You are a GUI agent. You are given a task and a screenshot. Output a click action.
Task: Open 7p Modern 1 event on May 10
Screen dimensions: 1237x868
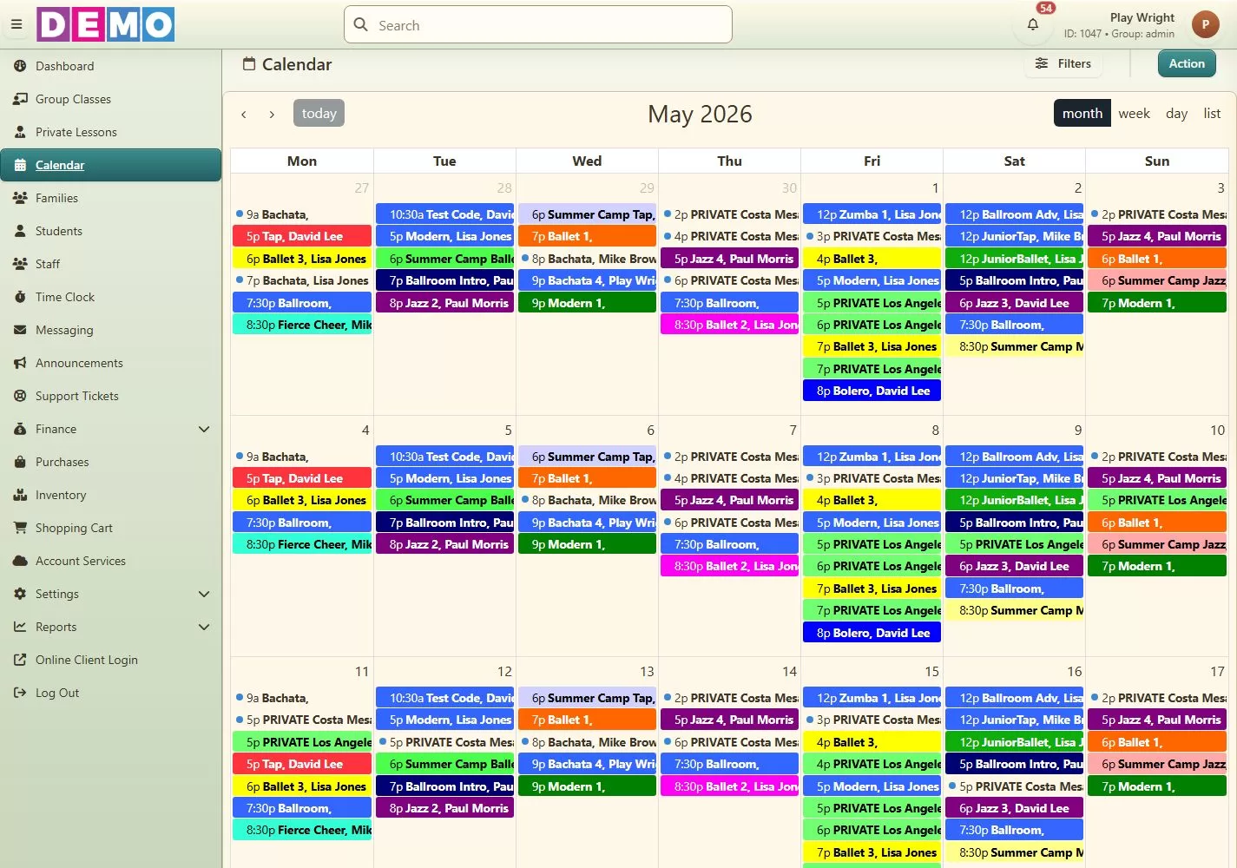click(1157, 566)
